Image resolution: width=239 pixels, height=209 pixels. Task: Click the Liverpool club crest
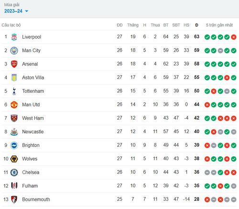click(14, 37)
